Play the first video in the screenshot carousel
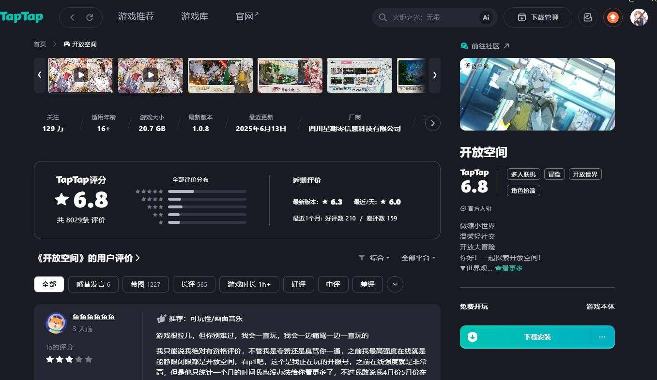Screen dimensions: 657x380 [81, 75]
